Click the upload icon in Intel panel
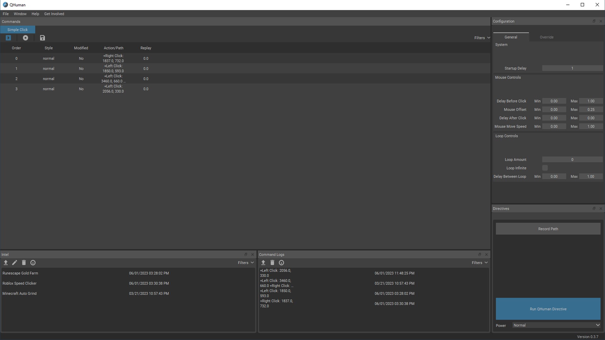 6,263
